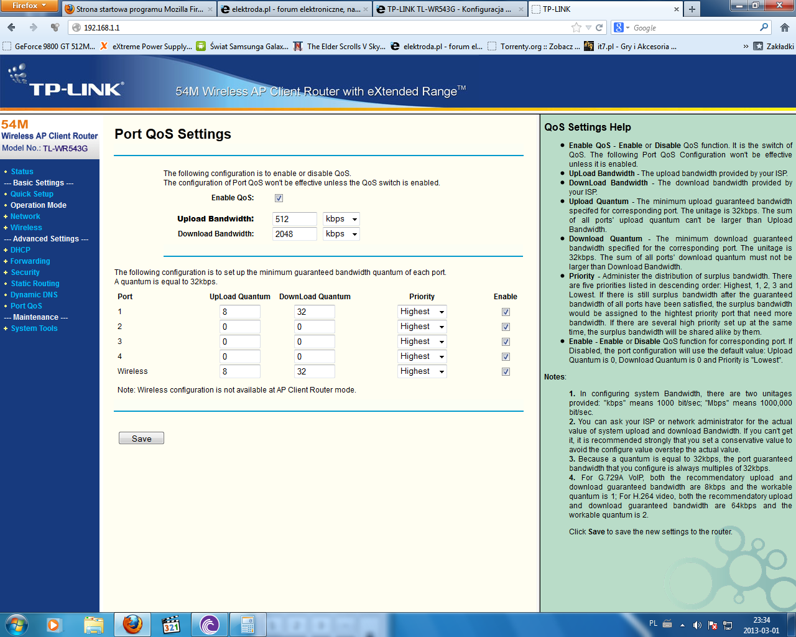This screenshot has width=796, height=637.
Task: Click the Download Bandwidth field
Action: click(x=295, y=234)
